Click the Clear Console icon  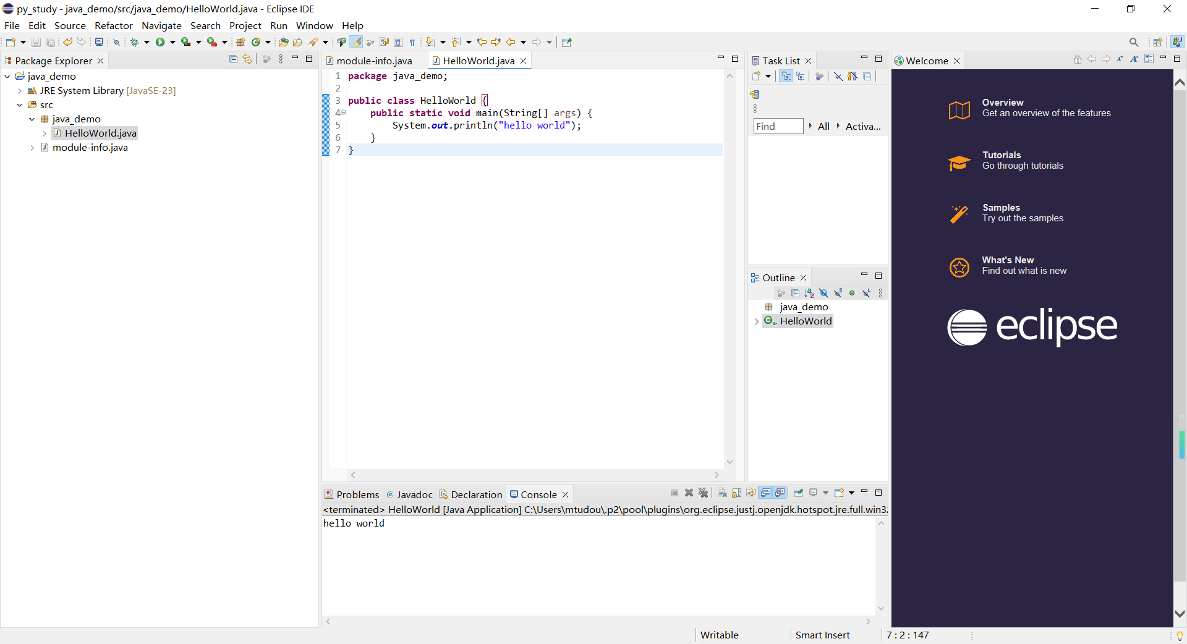pos(722,493)
